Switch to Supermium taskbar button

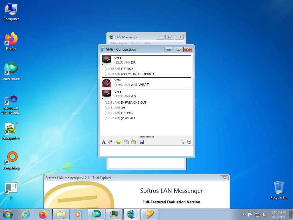(96, 214)
